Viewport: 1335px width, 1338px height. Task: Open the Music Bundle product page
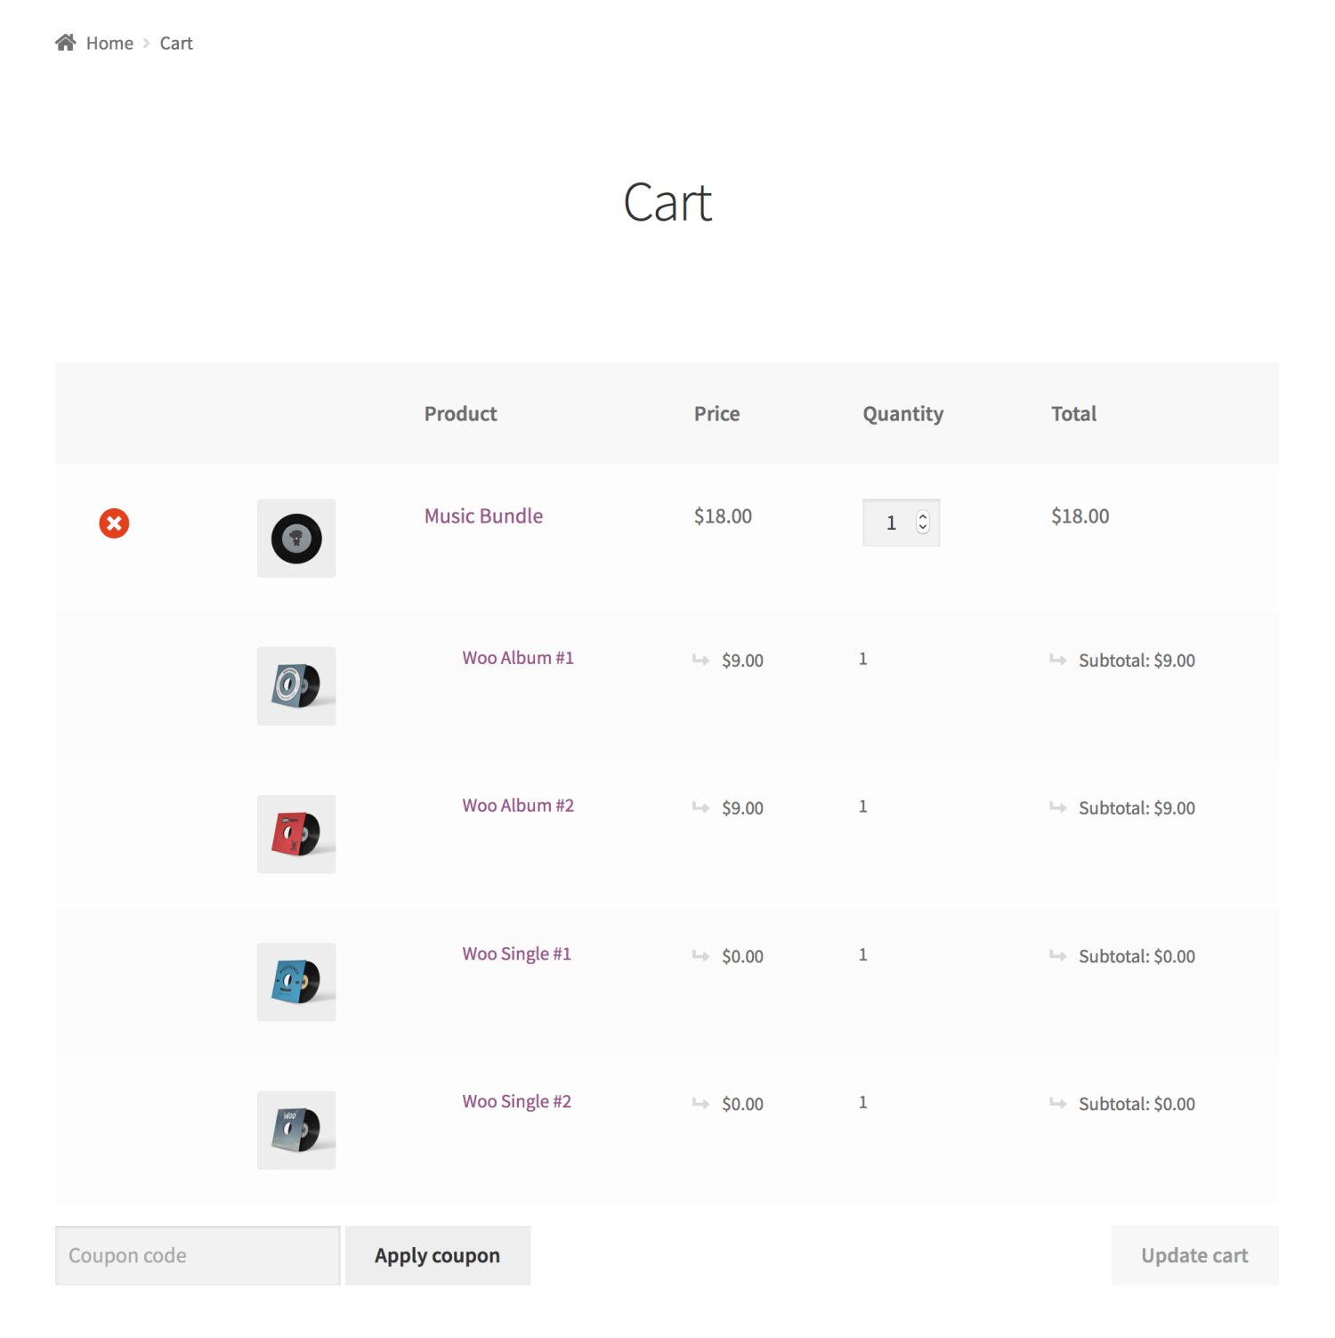pyautogui.click(x=483, y=515)
